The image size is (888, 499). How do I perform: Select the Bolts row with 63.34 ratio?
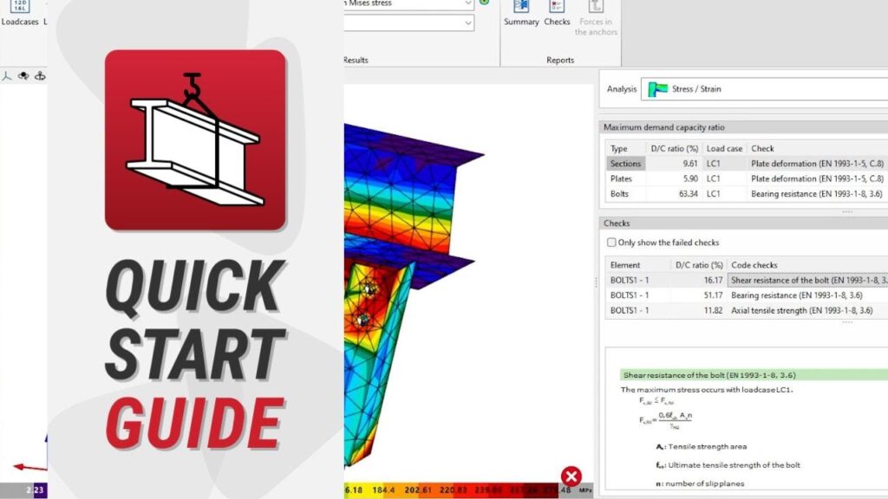tap(625, 194)
